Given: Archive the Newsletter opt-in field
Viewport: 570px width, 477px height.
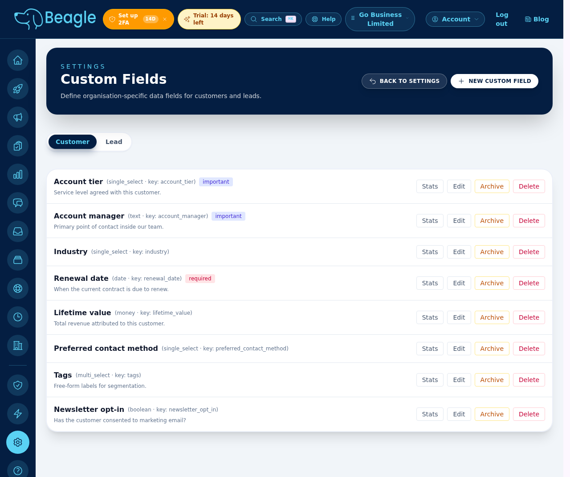Looking at the screenshot, I should point(492,414).
